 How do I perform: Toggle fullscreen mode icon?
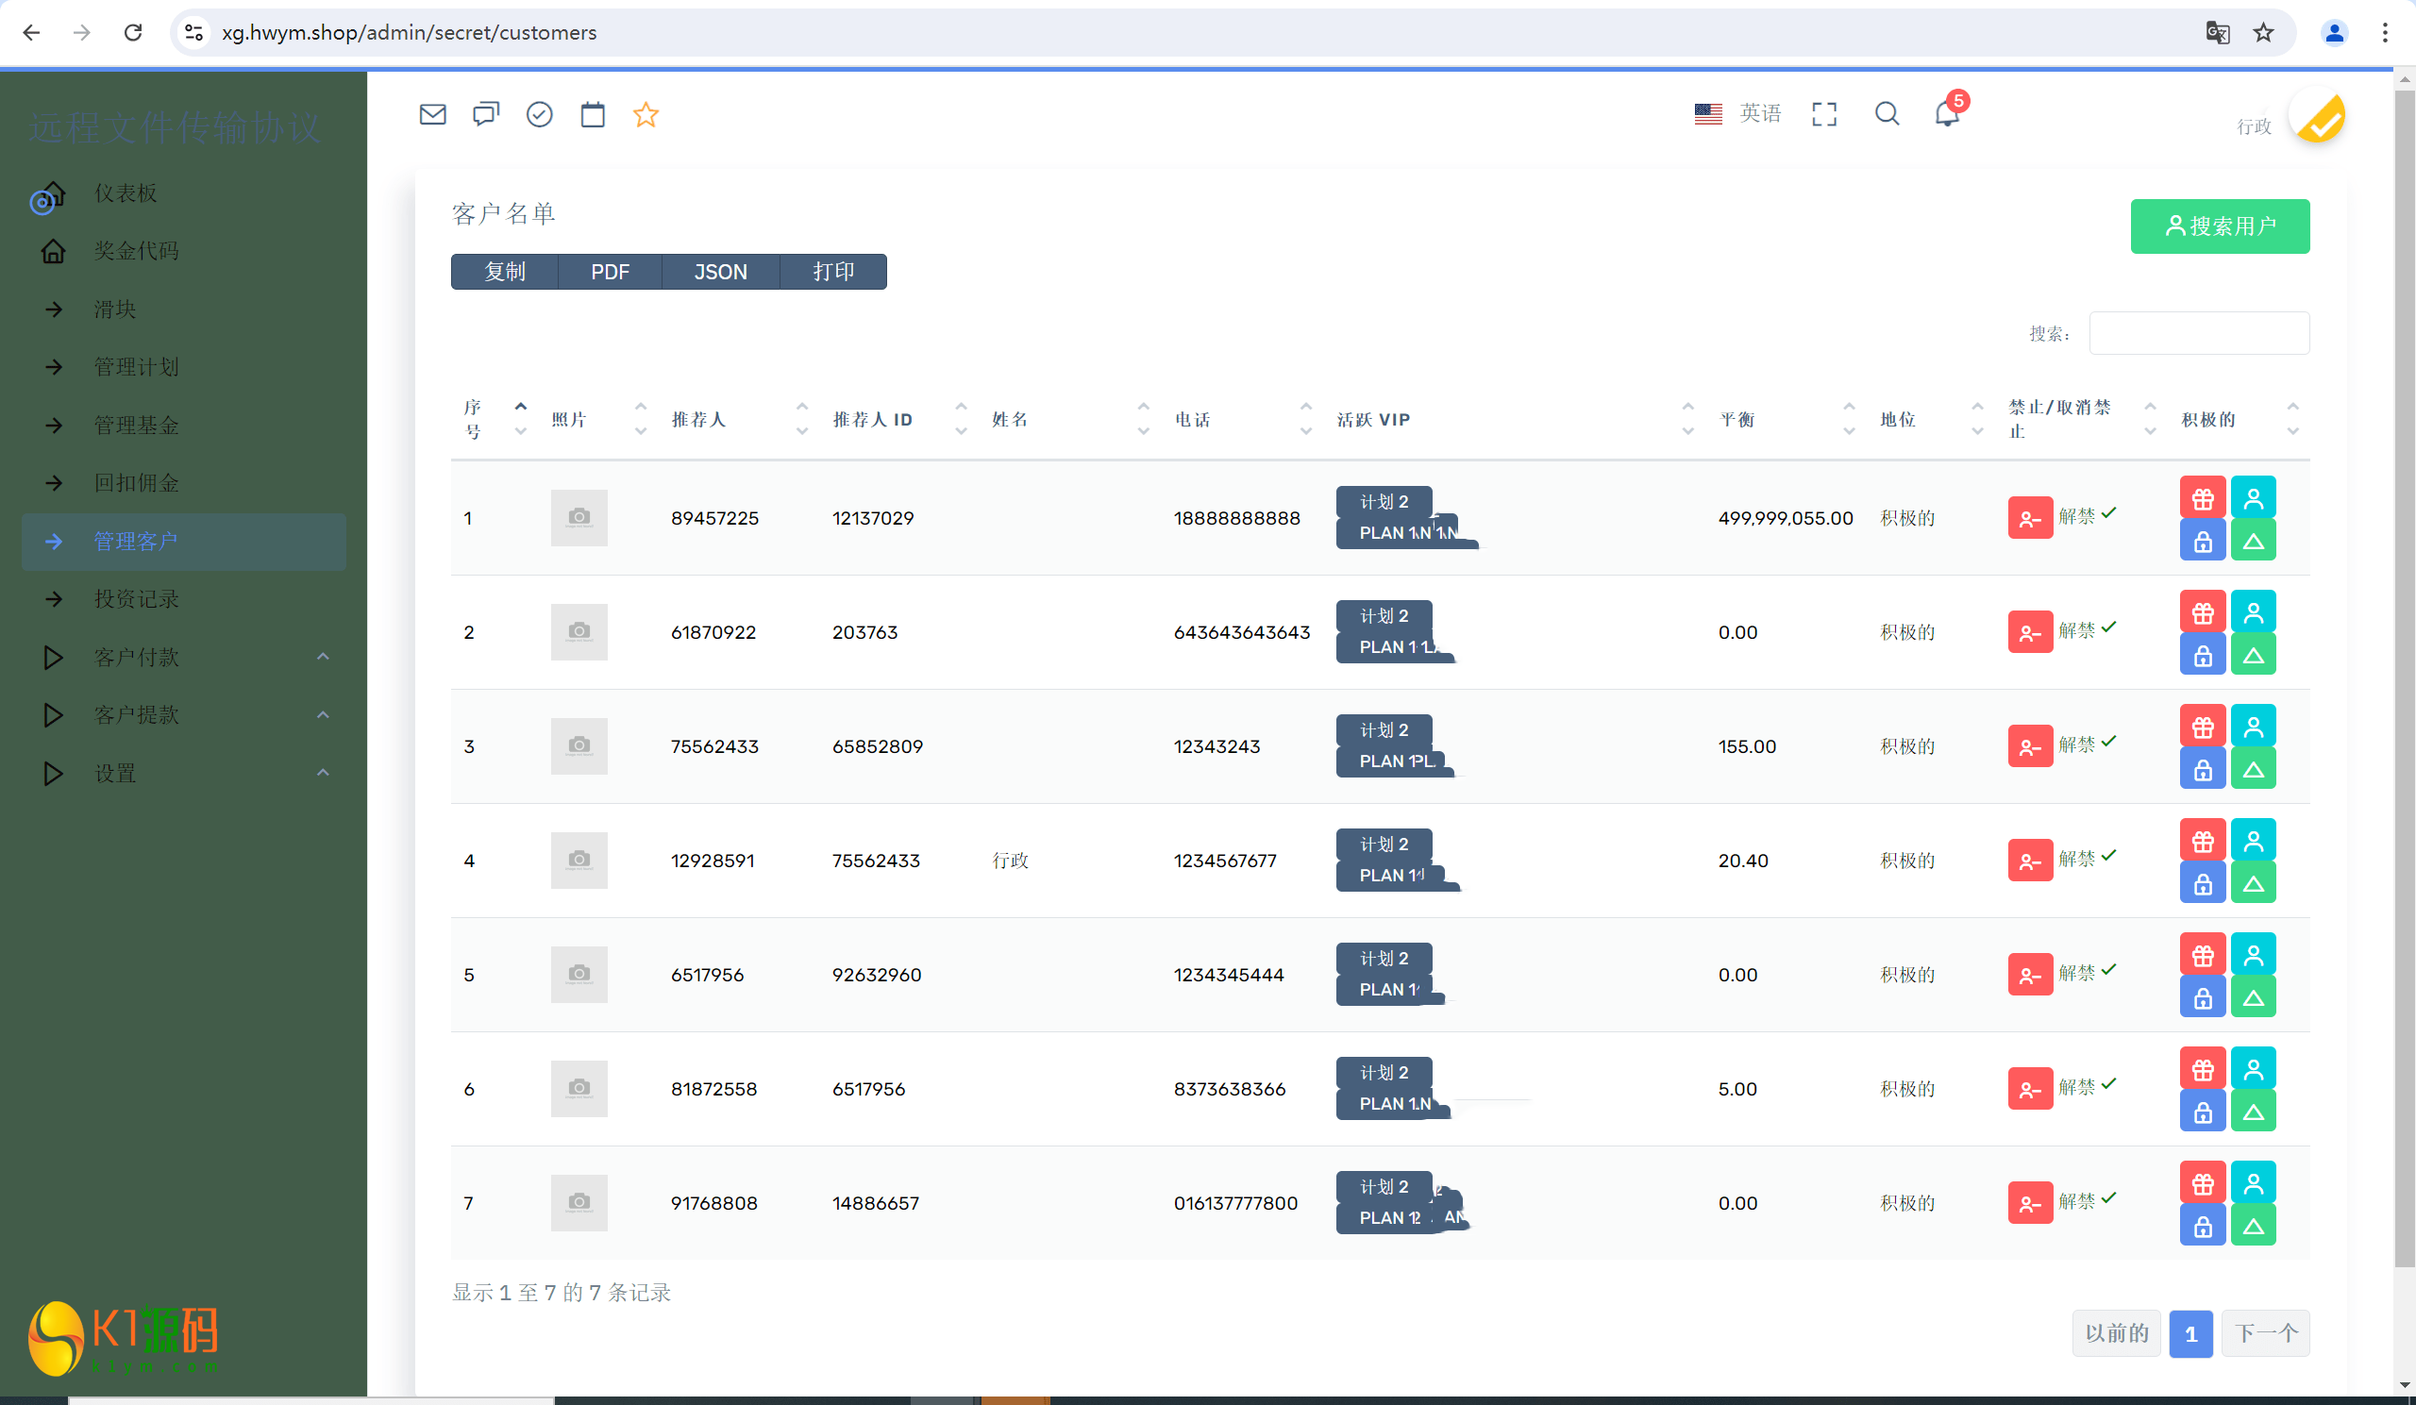[x=1824, y=114]
